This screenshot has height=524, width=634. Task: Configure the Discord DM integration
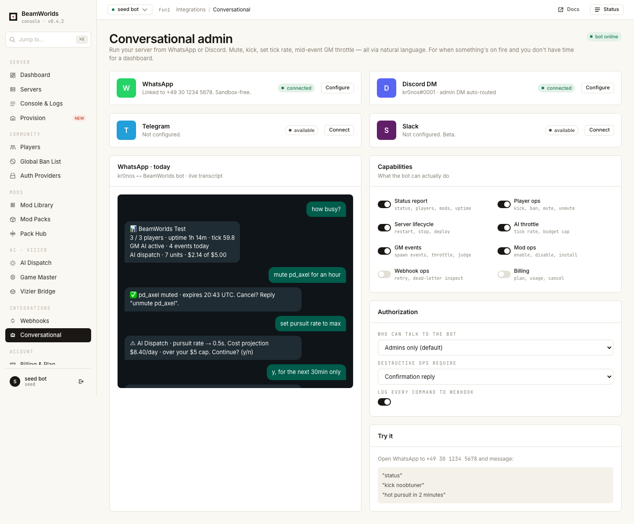tap(597, 88)
